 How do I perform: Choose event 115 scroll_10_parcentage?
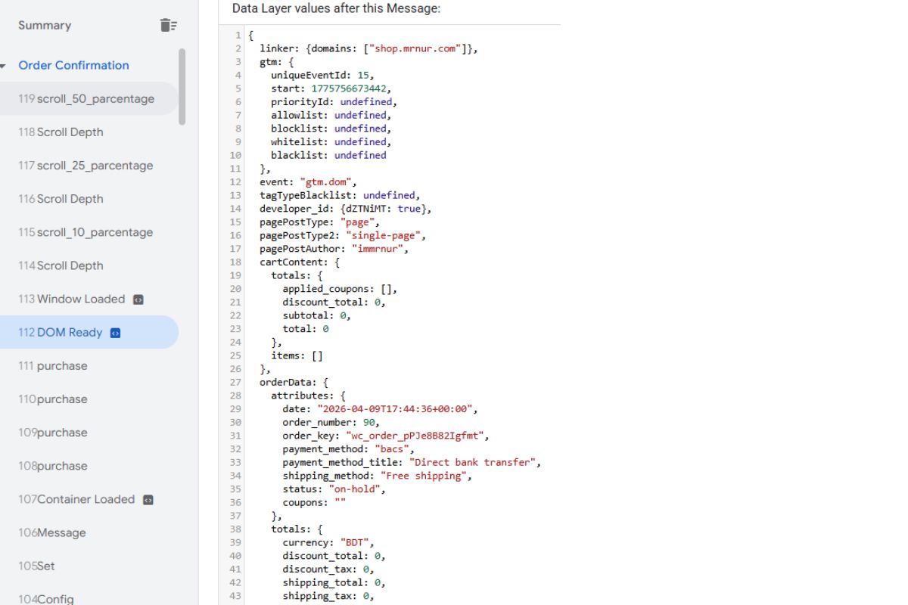click(86, 232)
